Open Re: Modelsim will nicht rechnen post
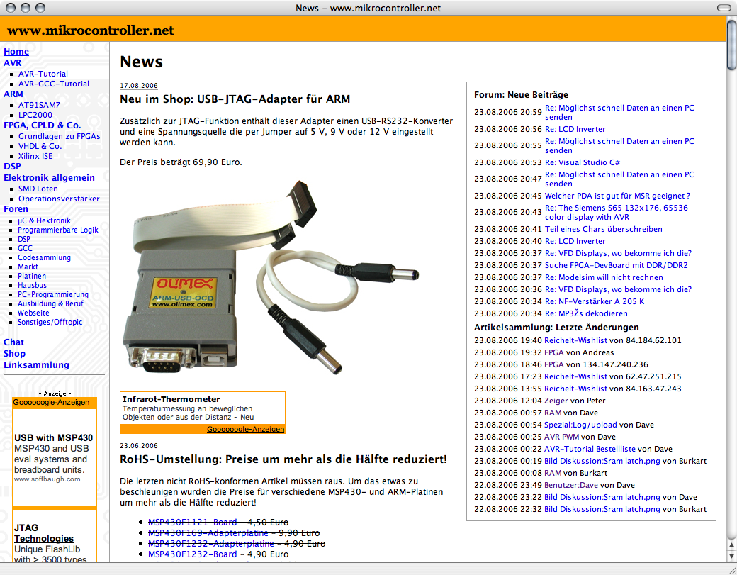Screen dimensions: 737x575 [604, 277]
